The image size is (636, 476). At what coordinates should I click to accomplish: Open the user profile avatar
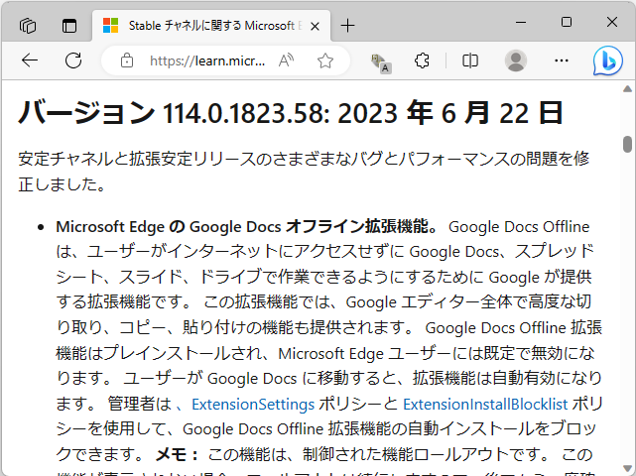(516, 60)
